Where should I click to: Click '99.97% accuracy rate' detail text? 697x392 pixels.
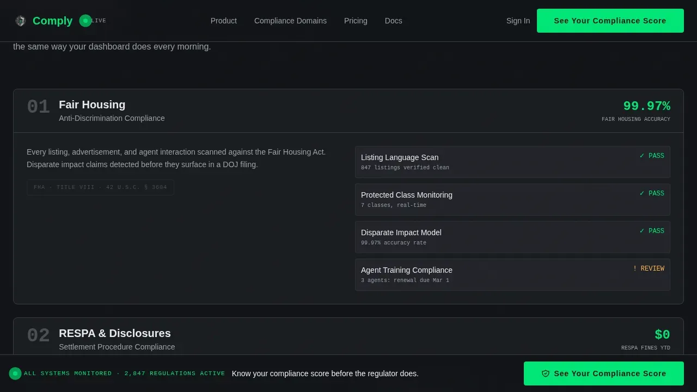394,243
